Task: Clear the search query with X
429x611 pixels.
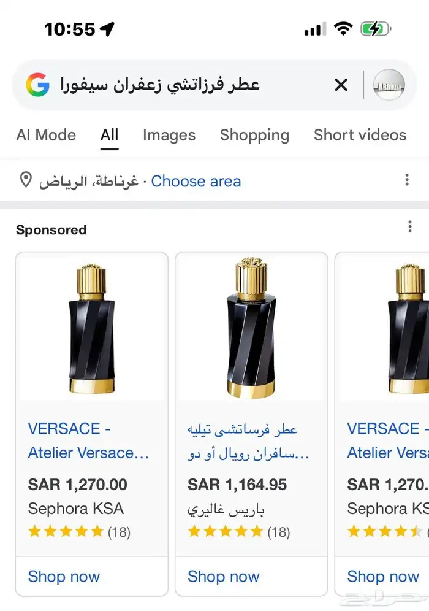Action: pos(341,85)
